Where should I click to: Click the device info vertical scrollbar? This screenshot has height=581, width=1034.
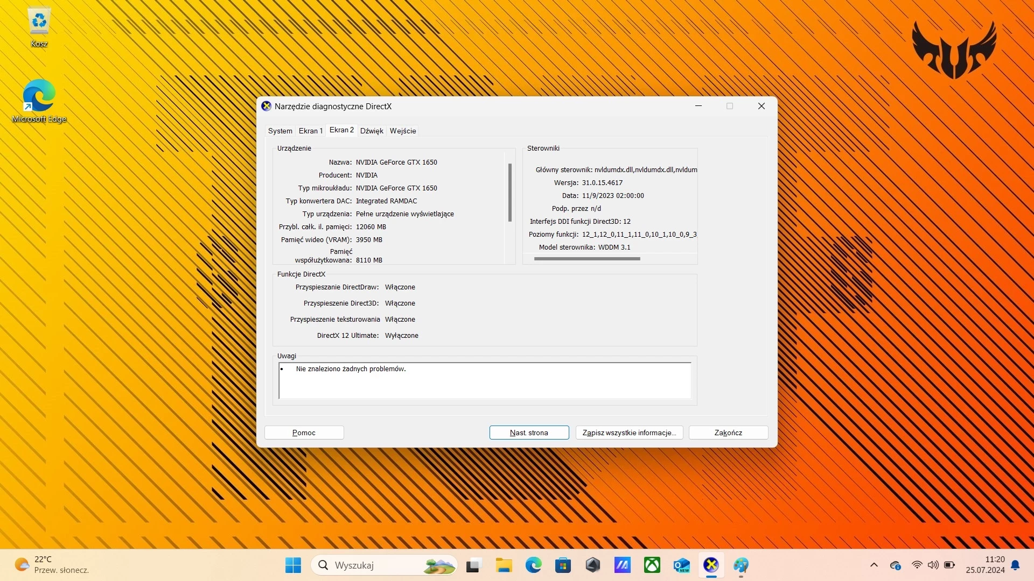(x=509, y=193)
